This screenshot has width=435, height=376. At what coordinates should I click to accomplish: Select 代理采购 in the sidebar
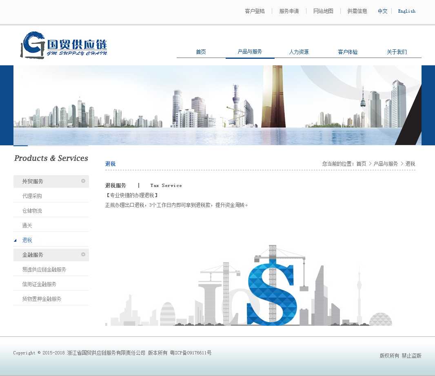pos(32,196)
